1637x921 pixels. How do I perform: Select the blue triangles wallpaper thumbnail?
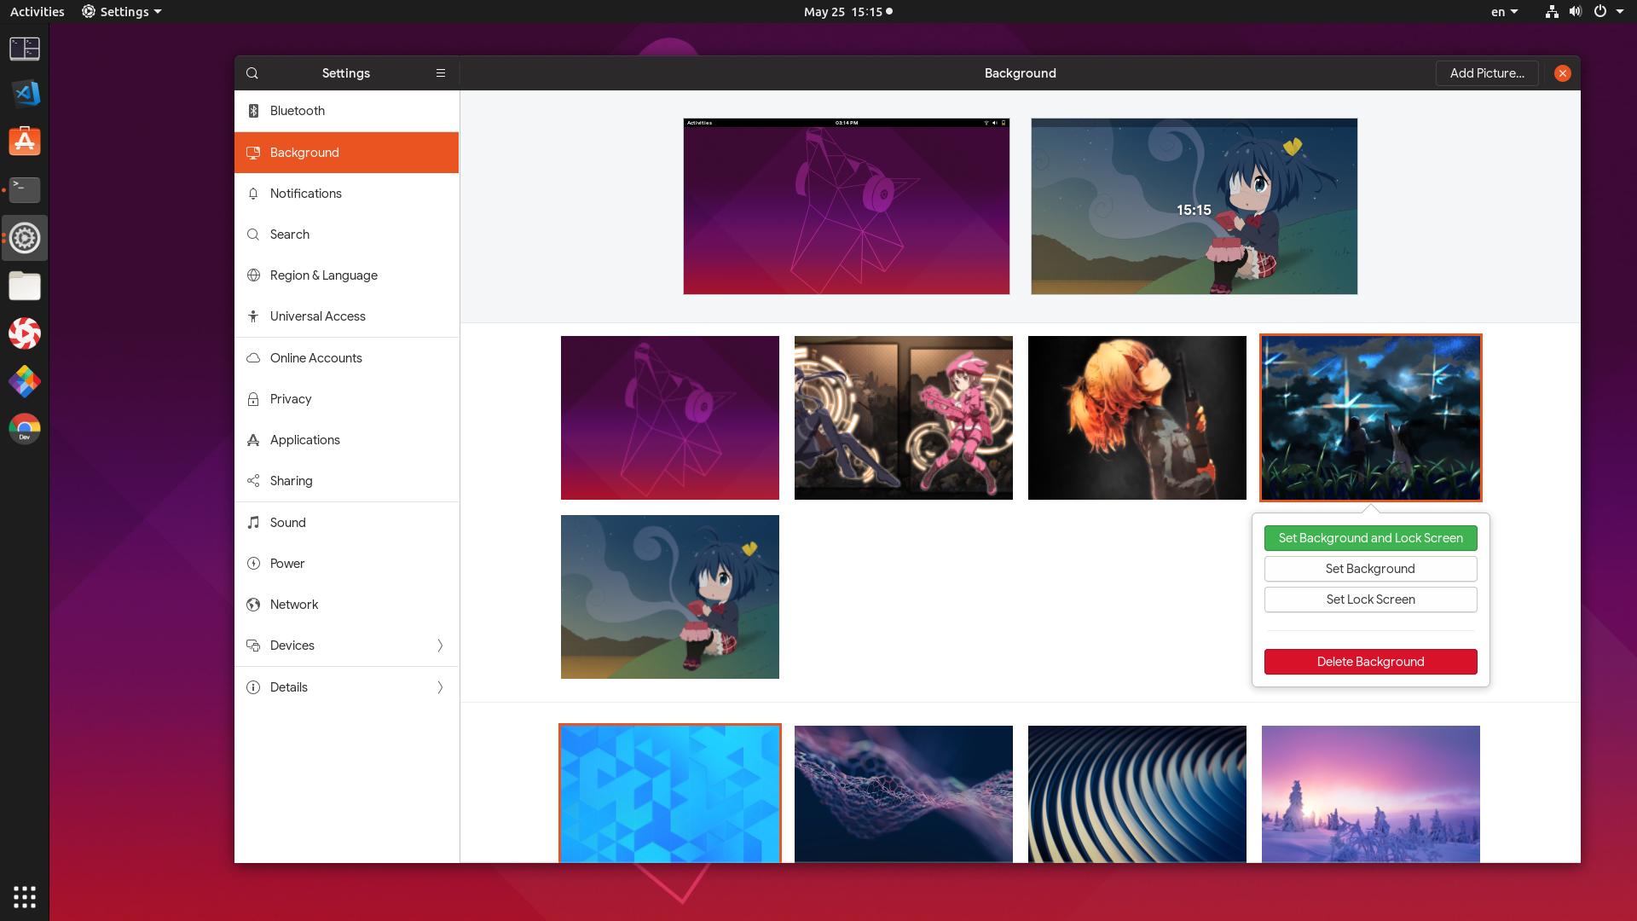(669, 793)
